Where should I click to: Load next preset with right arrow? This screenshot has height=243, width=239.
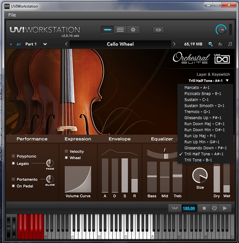point(174,44)
